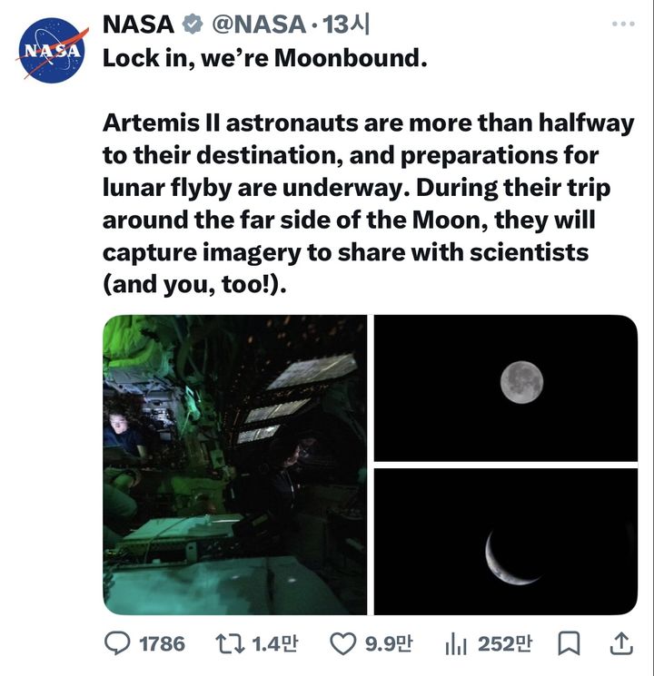
Task: Click the 1.4만 repost count
Action: [274, 643]
